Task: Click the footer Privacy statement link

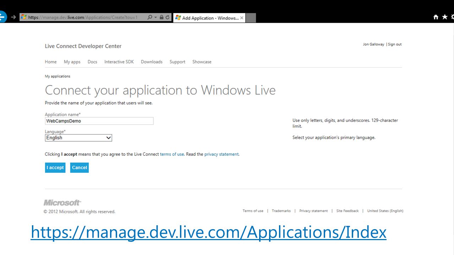Action: pyautogui.click(x=313, y=211)
